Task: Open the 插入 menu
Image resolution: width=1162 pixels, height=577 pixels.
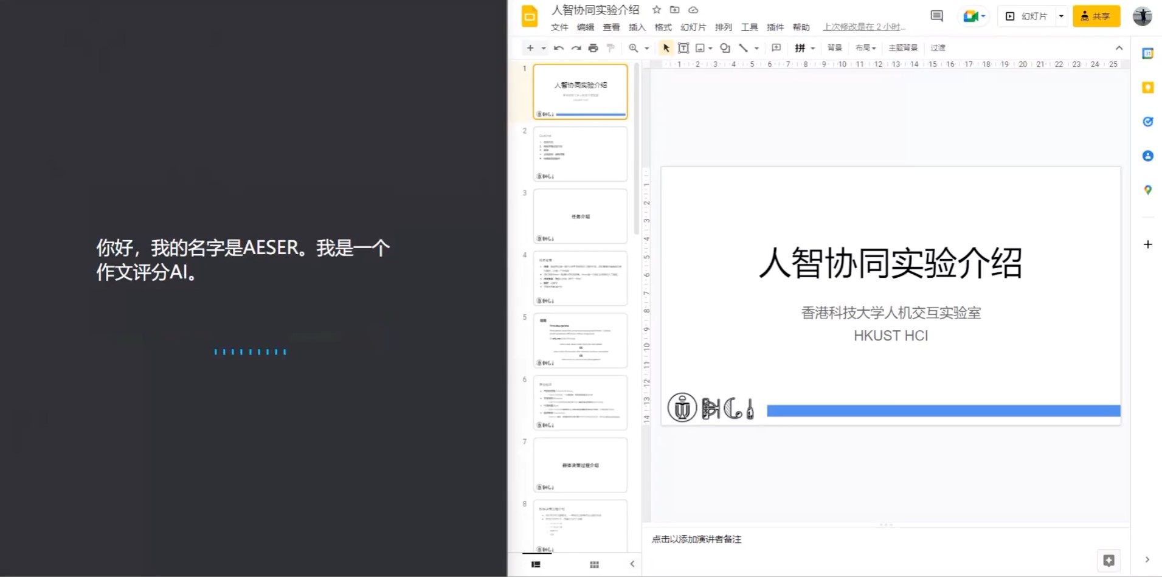Action: point(637,27)
